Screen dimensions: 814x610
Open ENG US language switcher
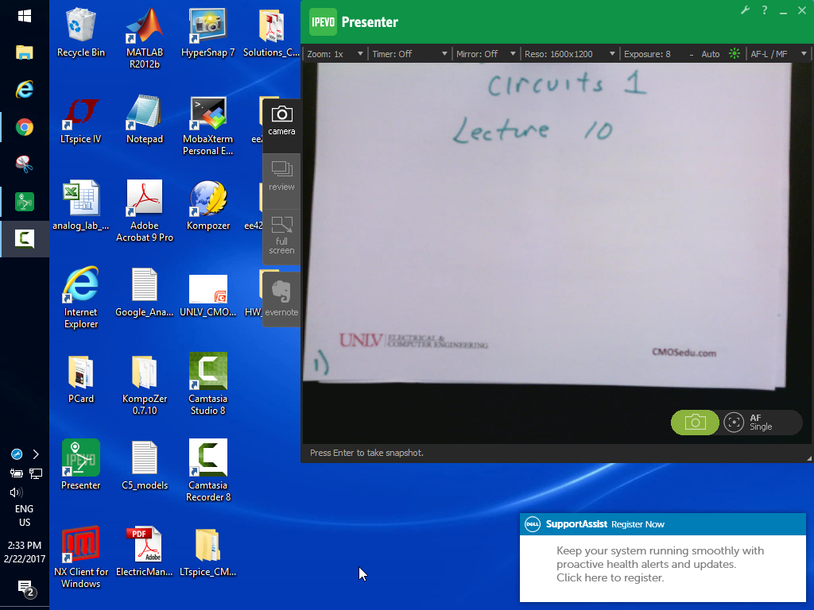25,515
